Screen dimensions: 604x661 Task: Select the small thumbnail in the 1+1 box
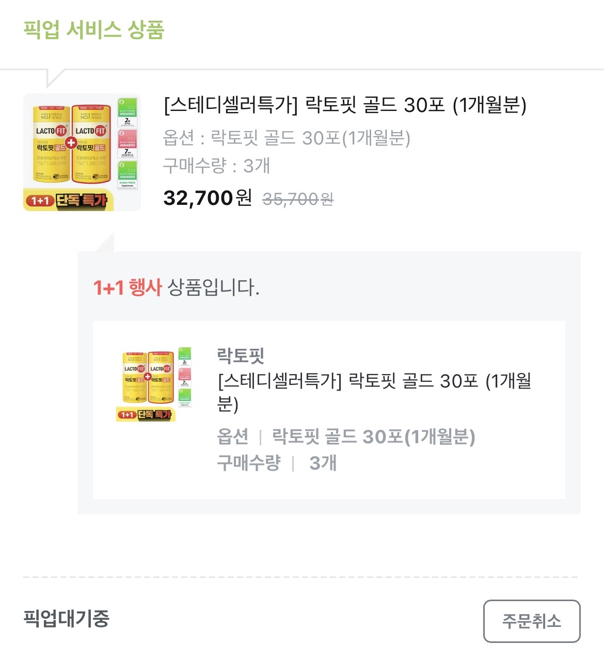tap(154, 384)
